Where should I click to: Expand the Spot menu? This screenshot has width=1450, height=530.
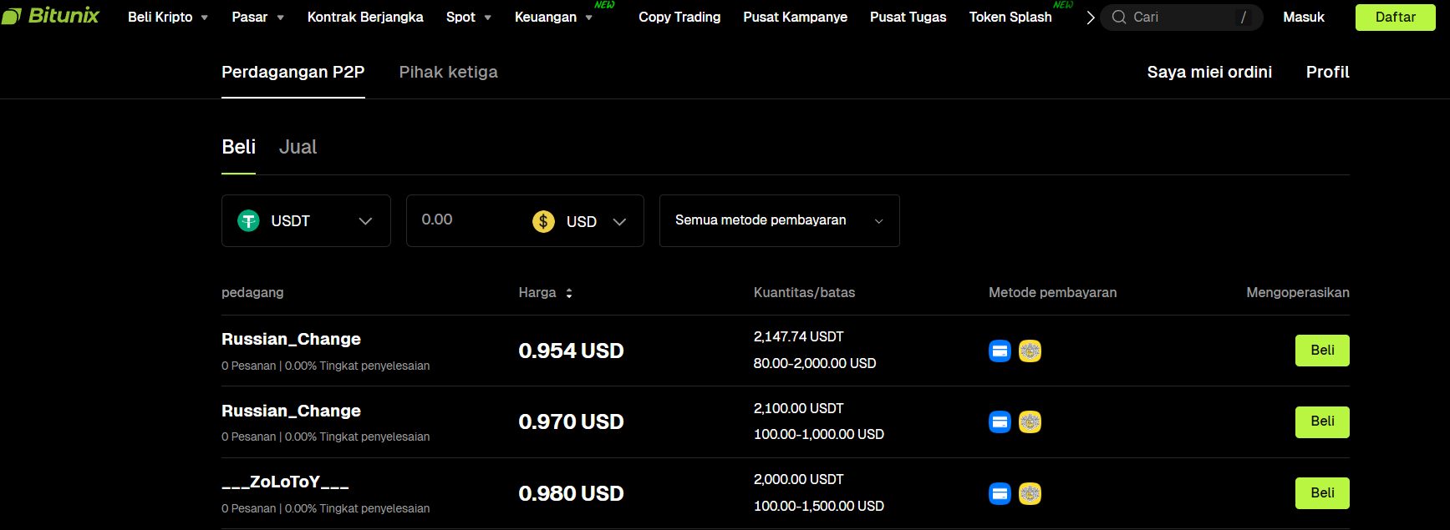click(x=468, y=17)
